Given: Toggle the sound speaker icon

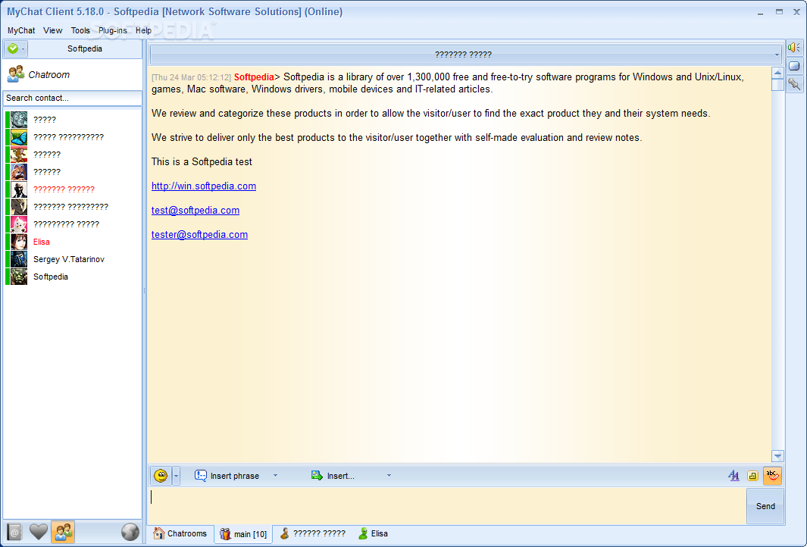Looking at the screenshot, I should coord(794,48).
